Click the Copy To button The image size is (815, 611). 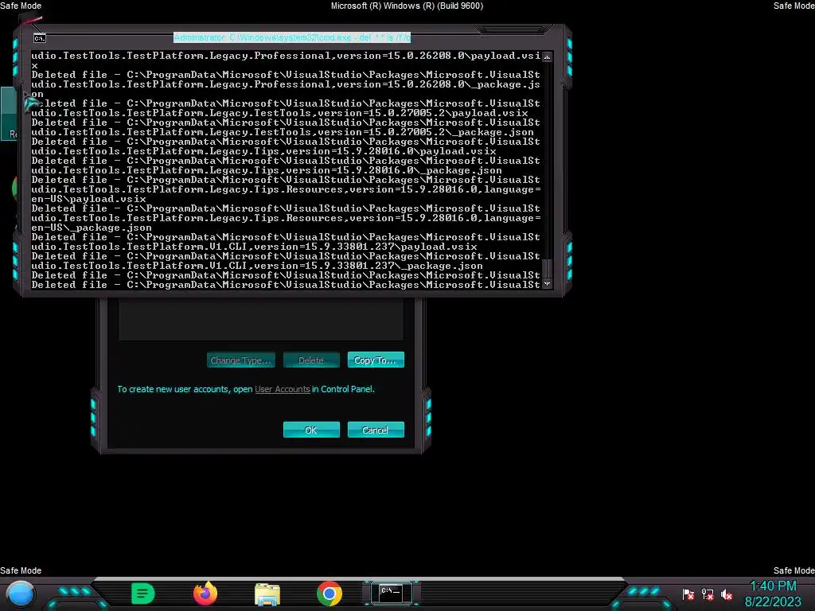click(376, 360)
